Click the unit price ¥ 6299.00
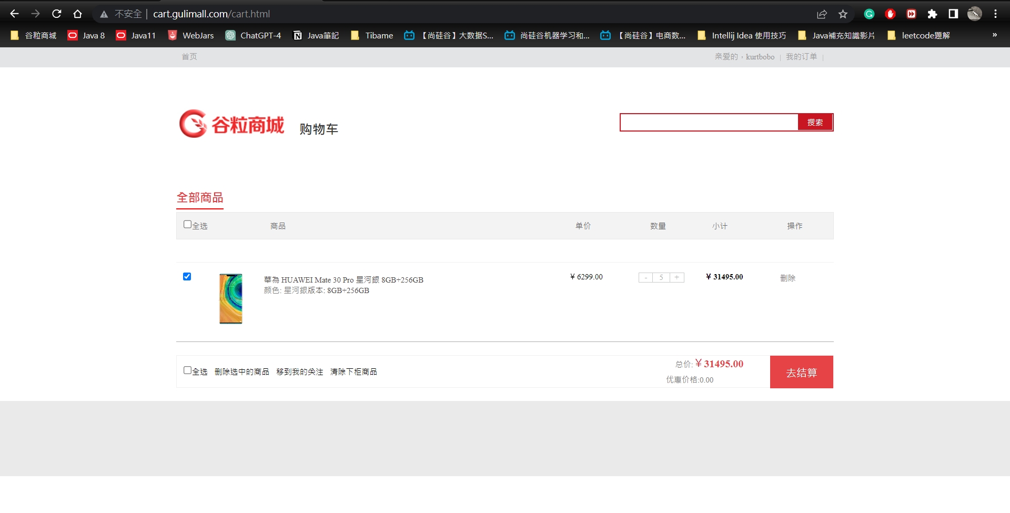The width and height of the screenshot is (1010, 513). click(587, 277)
